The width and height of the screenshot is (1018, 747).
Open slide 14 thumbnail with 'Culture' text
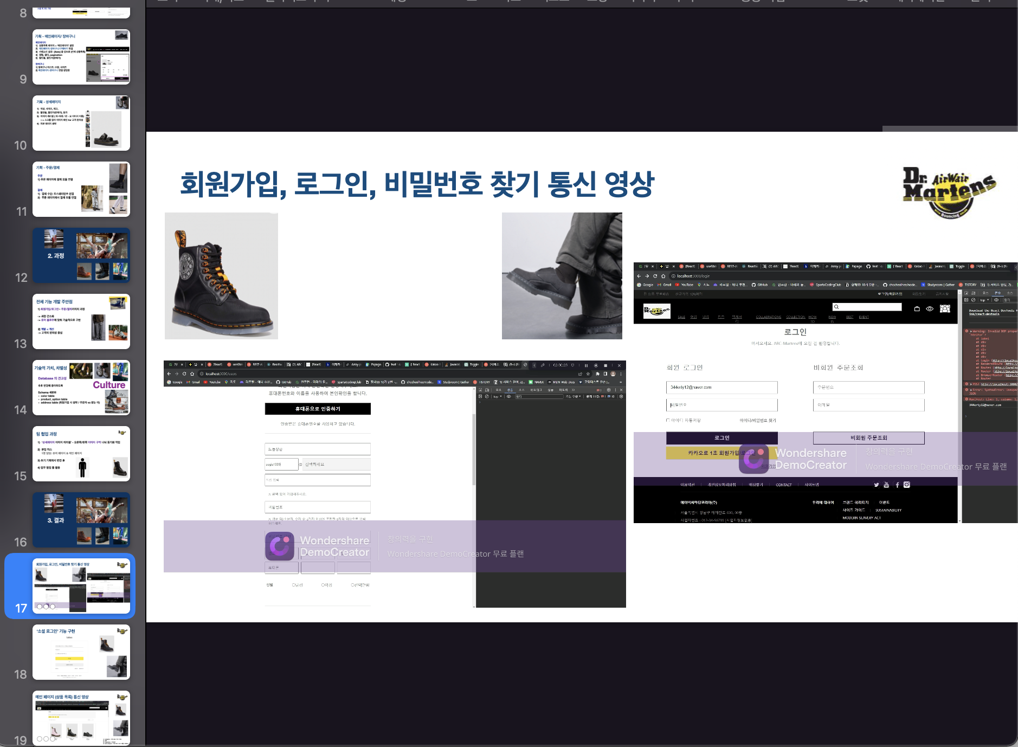(81, 388)
